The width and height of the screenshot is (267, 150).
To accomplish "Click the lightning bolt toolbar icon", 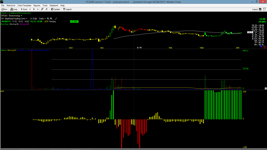I will pos(42,9).
